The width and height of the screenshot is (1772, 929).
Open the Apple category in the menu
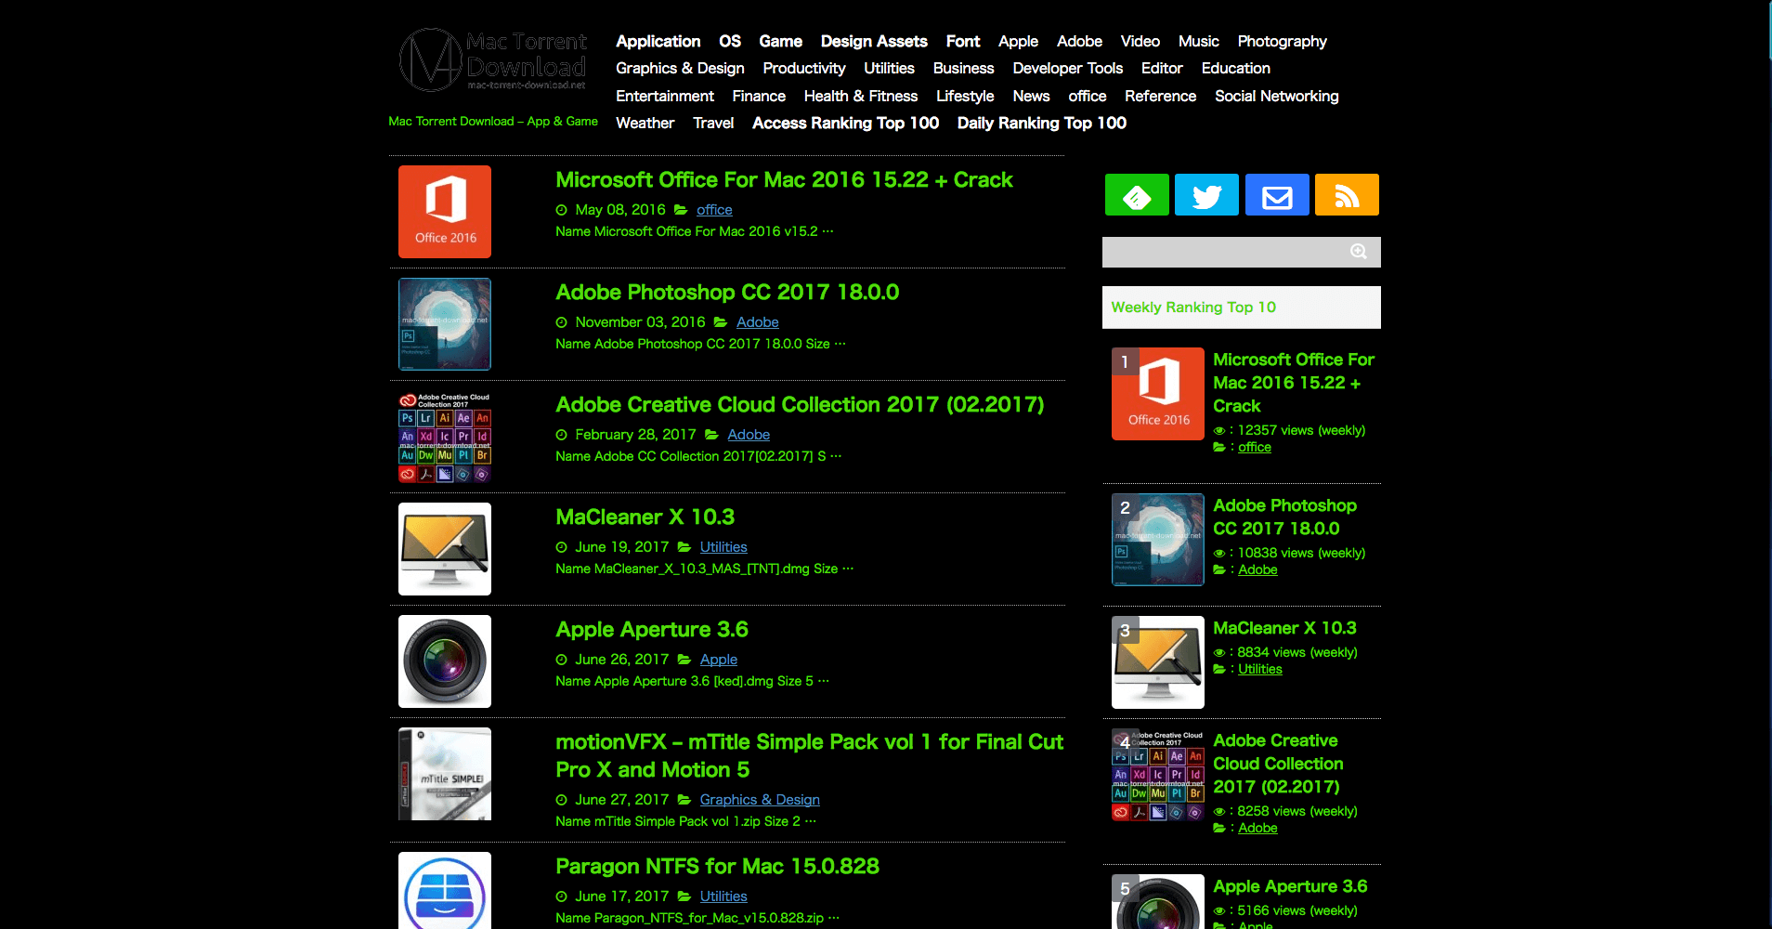tap(1018, 41)
